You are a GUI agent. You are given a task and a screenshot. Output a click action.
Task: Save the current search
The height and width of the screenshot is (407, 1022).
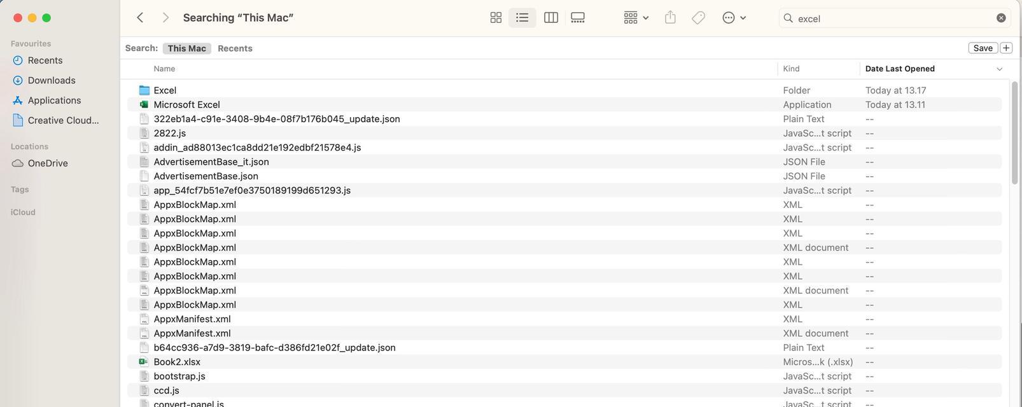983,48
